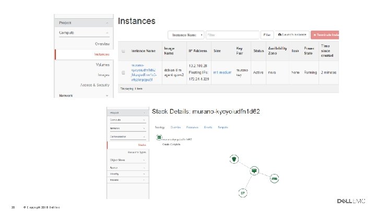Click the stack status icon near Create Complete
This screenshot has height=211, width=376.
pos(159,138)
